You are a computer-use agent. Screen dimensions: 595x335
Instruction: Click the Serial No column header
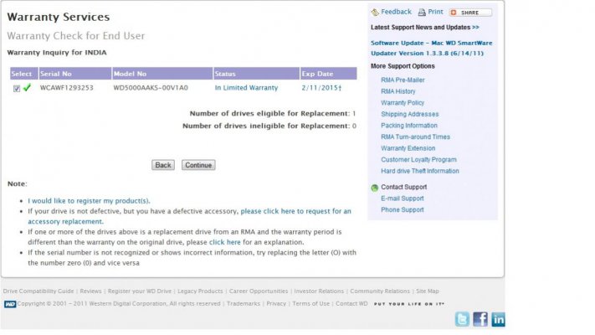[x=75, y=74]
